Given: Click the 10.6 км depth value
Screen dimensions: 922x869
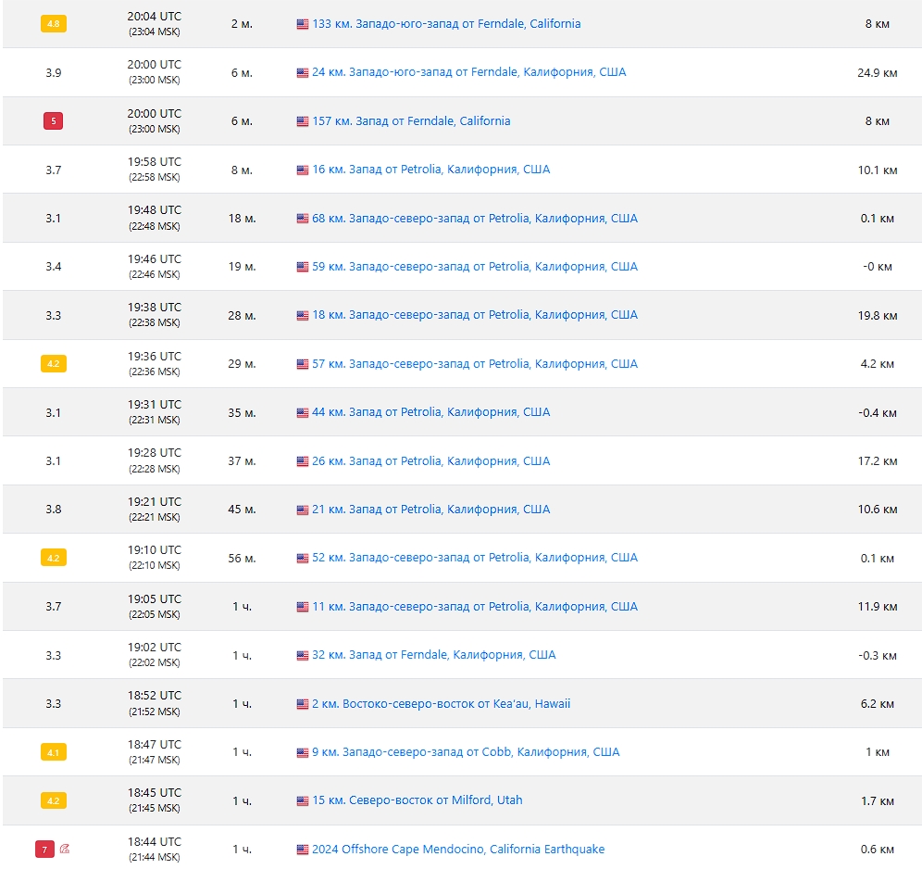Looking at the screenshot, I should 878,510.
